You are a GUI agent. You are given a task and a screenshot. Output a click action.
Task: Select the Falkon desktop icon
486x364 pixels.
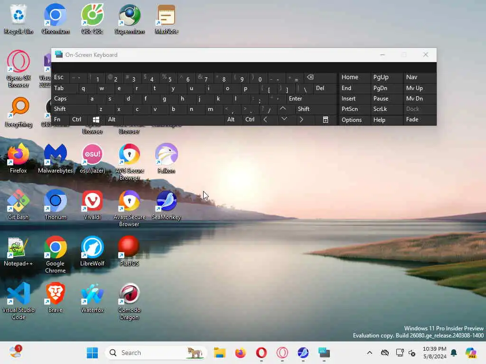pyautogui.click(x=167, y=158)
